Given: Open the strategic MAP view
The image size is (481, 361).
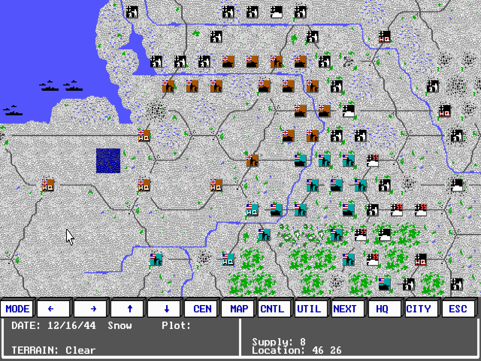Looking at the screenshot, I should (x=238, y=309).
